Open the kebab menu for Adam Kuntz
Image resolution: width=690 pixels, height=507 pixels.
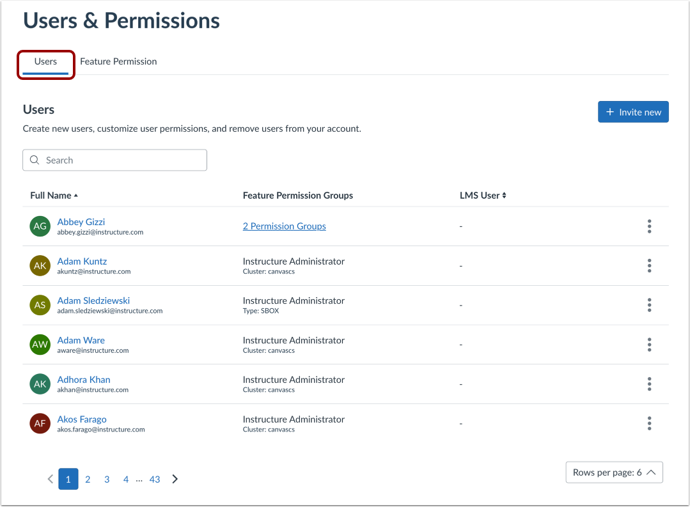pyautogui.click(x=649, y=265)
